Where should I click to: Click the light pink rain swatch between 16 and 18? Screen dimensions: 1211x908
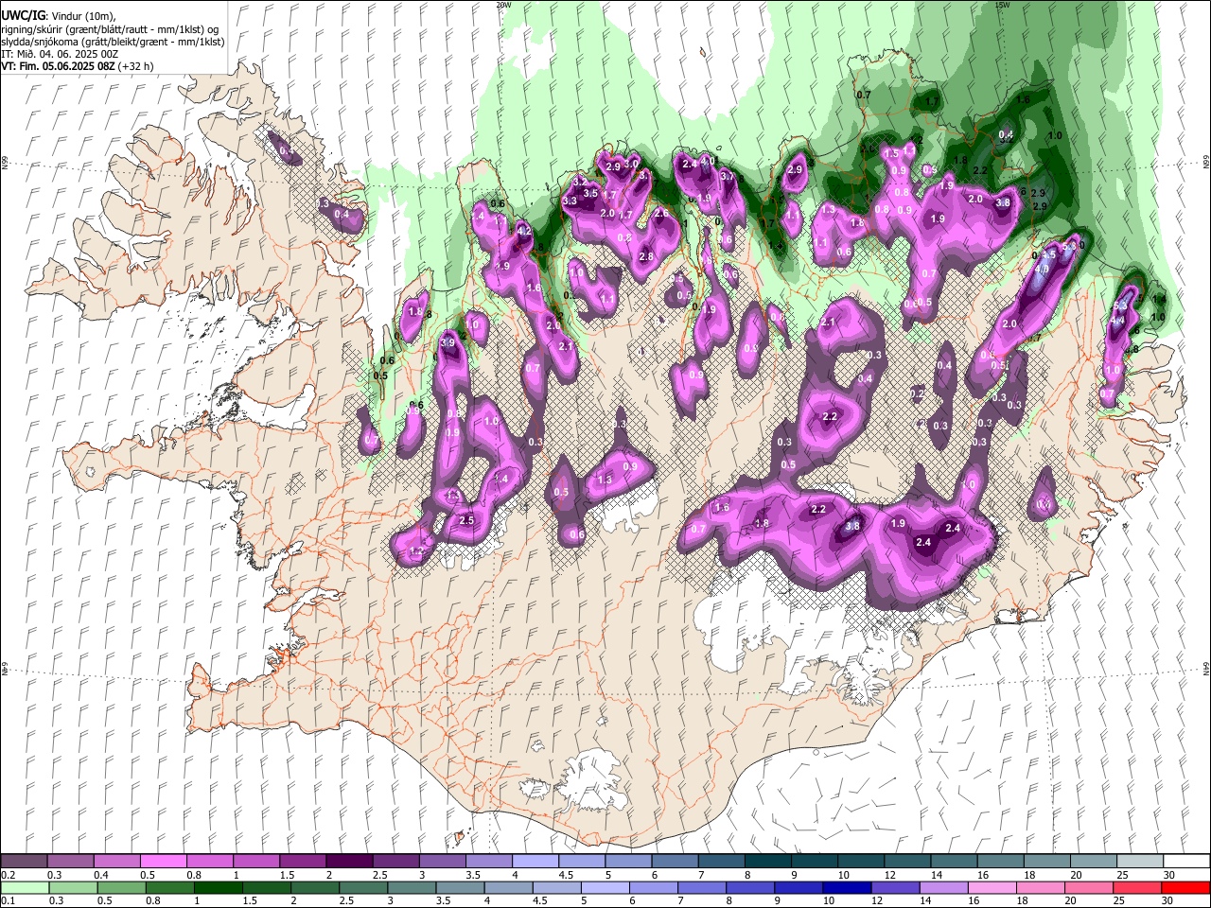coord(992,887)
